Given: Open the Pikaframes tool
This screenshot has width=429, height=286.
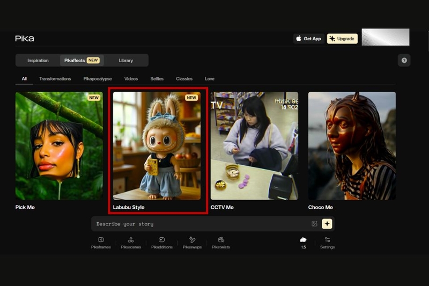Looking at the screenshot, I should [101, 243].
